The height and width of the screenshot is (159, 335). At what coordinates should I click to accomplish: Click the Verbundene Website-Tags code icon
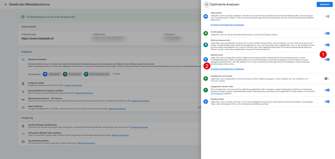pos(23,133)
